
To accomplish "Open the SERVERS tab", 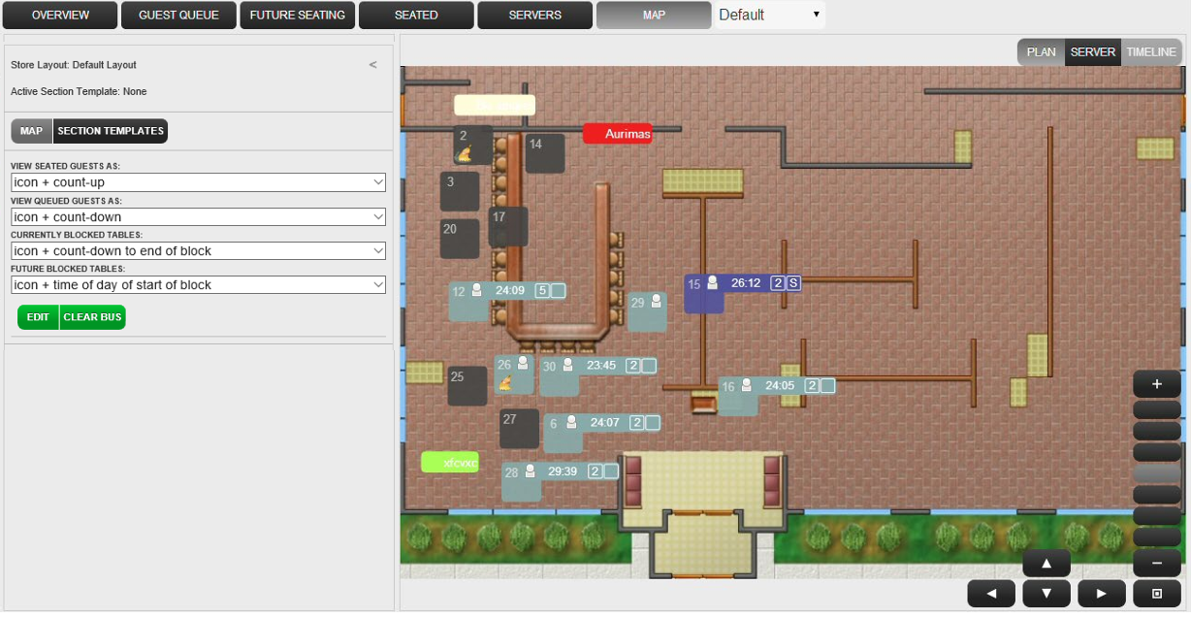I will 534,16.
